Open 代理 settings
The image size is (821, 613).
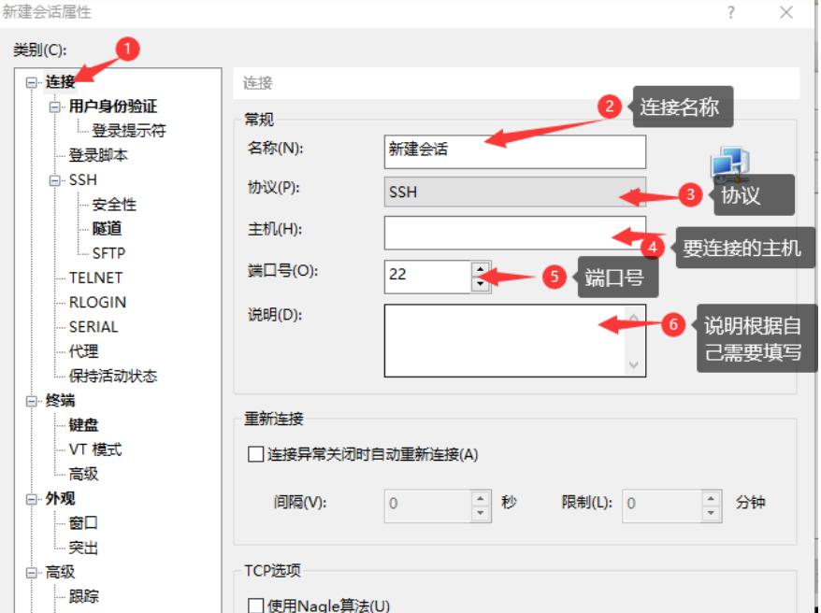(84, 351)
